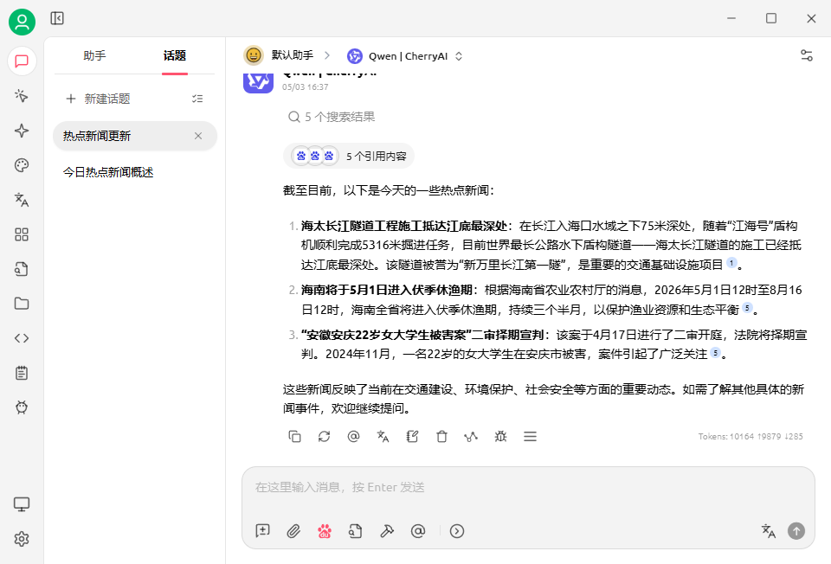Open the 5 个引用内容 citations

(x=349, y=157)
